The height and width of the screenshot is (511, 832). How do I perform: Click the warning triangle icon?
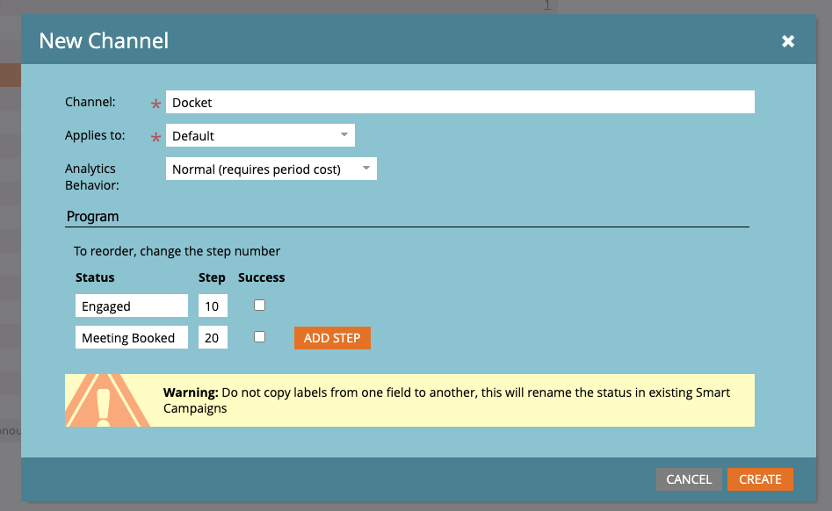pos(106,400)
